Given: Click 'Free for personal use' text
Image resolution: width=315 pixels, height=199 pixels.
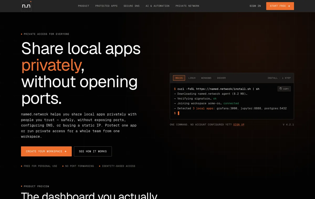Looking at the screenshot, I should tap(40, 166).
